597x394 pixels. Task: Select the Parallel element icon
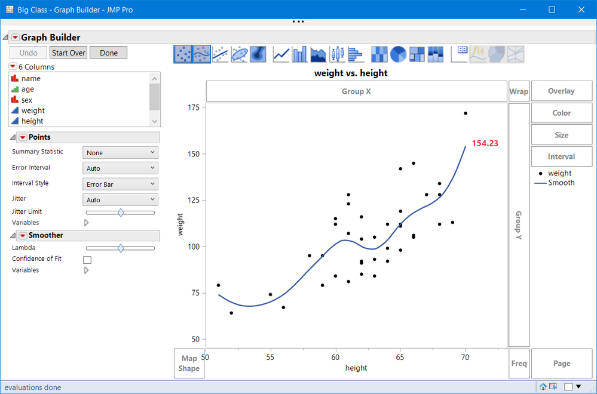tap(515, 54)
